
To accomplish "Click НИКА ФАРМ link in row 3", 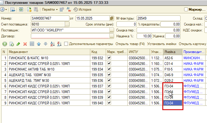I will [x=193, y=69].
